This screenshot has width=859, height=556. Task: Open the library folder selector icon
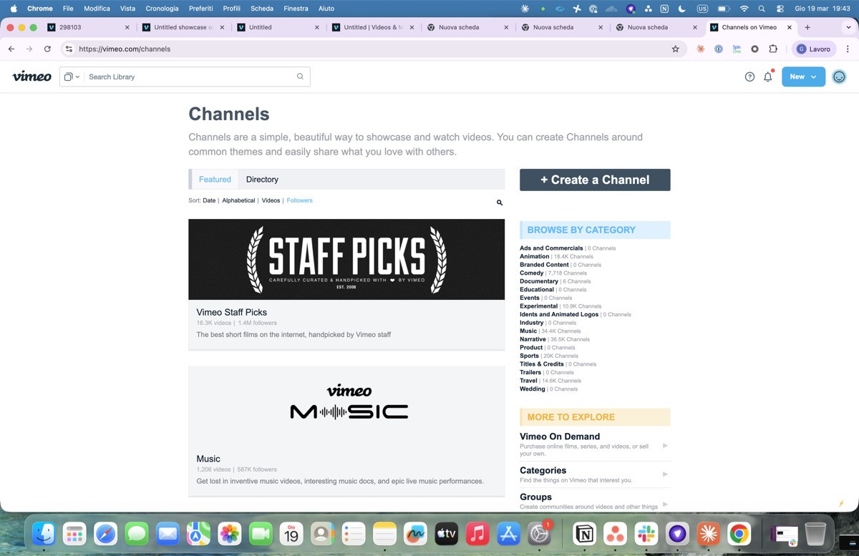coord(72,77)
